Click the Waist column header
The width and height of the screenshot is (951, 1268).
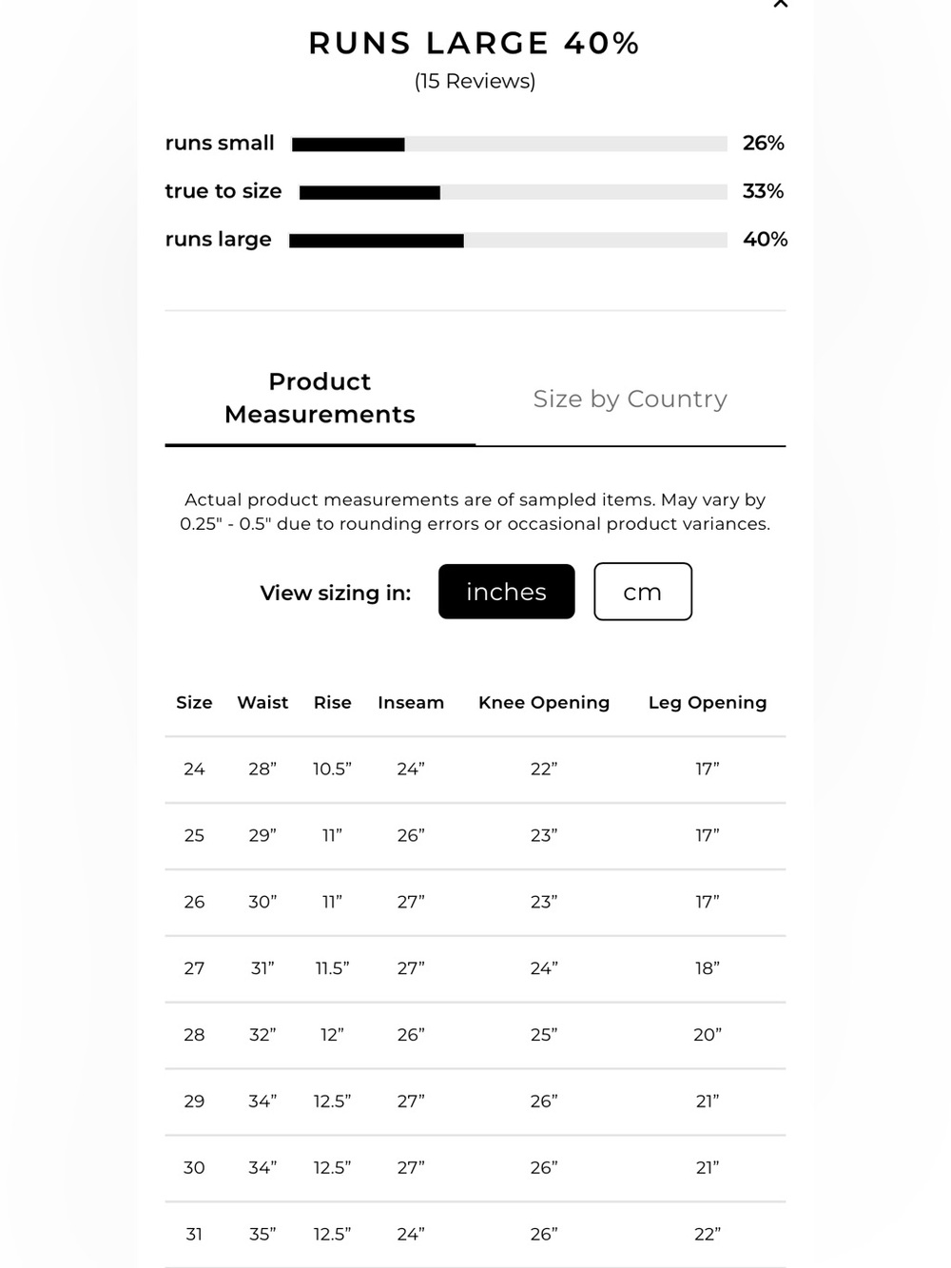point(262,702)
